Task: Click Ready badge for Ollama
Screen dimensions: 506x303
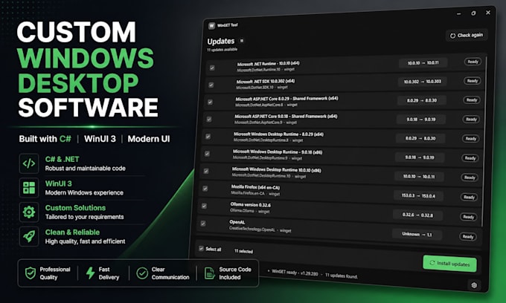Action: tap(468, 217)
